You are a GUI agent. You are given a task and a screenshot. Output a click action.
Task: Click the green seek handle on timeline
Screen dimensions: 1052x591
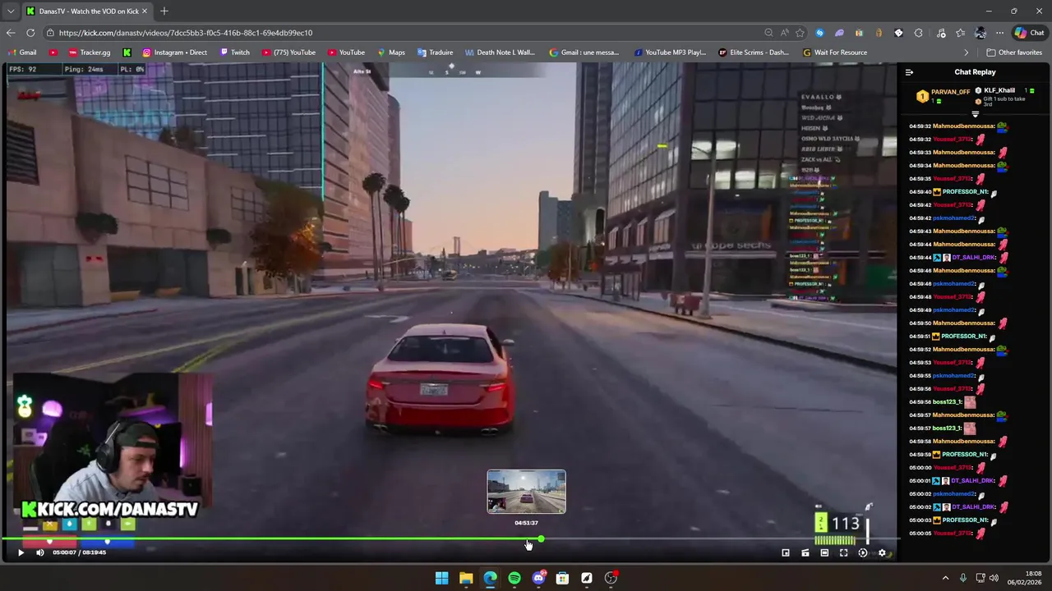coord(541,539)
